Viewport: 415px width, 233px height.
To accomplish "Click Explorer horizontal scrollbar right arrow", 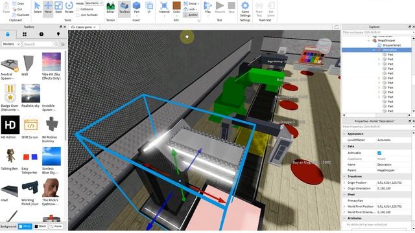I will [x=409, y=115].
